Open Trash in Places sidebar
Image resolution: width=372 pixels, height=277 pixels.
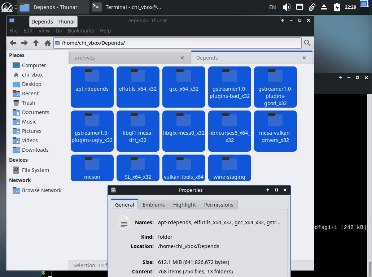pos(29,103)
